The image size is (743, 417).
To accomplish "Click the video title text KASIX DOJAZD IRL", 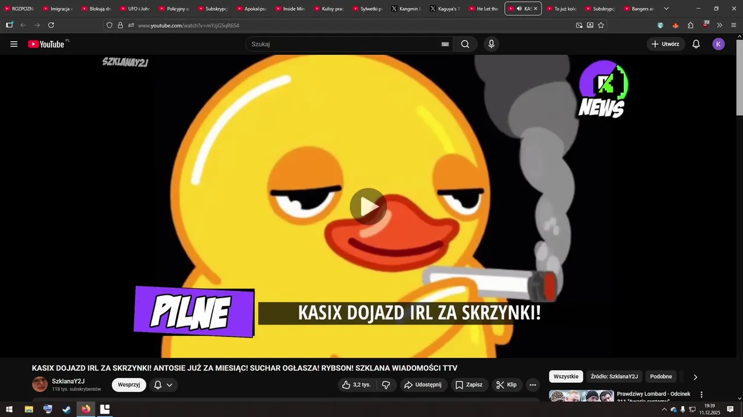I will 244,368.
